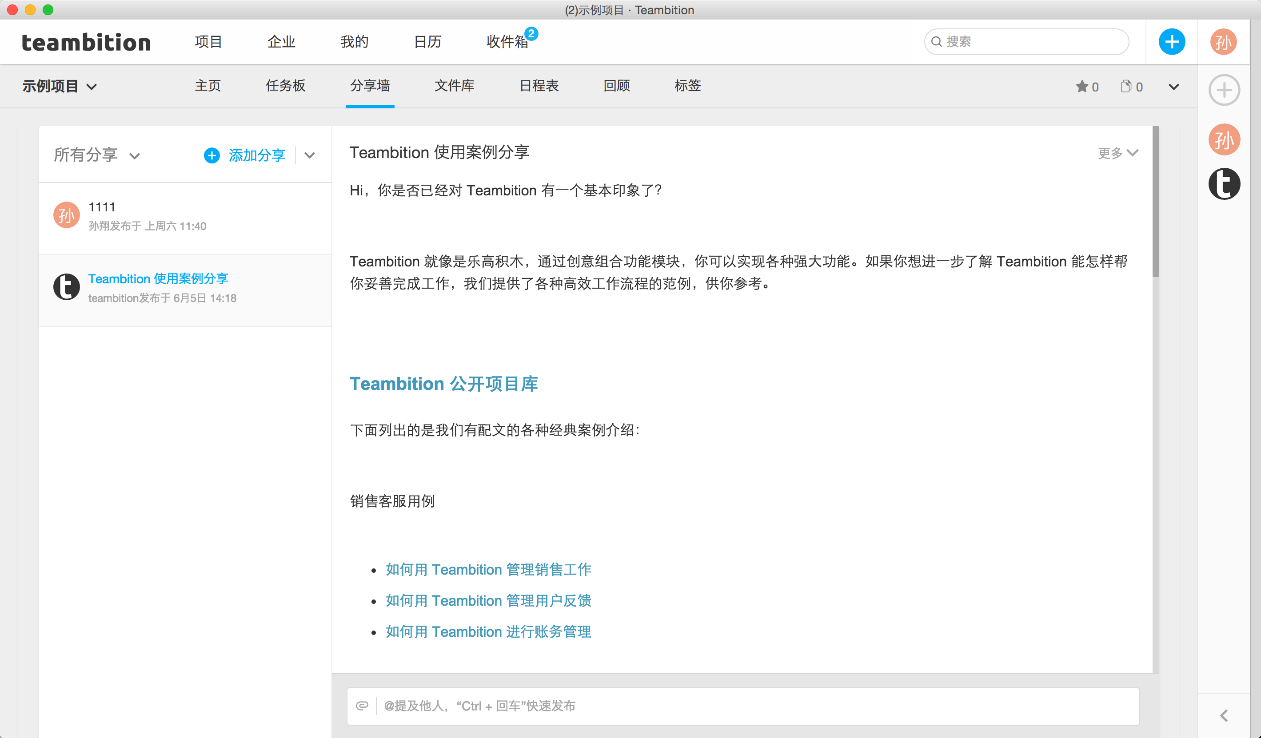Click the black teambition member avatar
The image size is (1261, 738).
coord(1224,184)
